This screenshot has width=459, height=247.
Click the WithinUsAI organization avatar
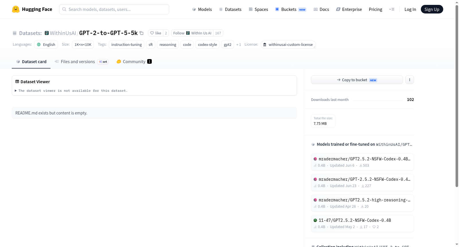point(47,33)
